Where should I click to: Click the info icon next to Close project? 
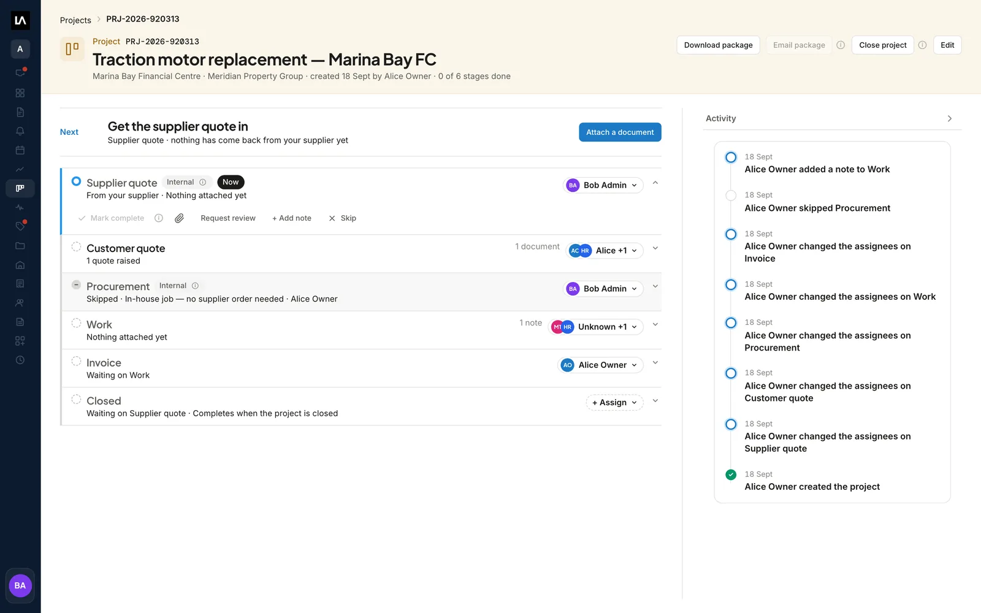tap(922, 45)
